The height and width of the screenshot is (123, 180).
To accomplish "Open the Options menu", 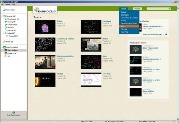I will click(8, 5).
